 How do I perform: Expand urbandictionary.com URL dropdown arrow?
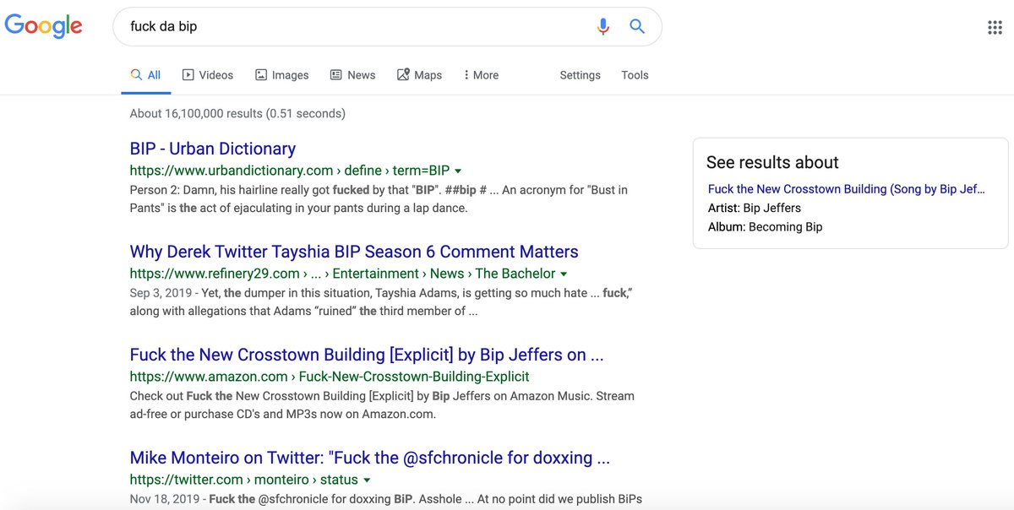click(458, 171)
